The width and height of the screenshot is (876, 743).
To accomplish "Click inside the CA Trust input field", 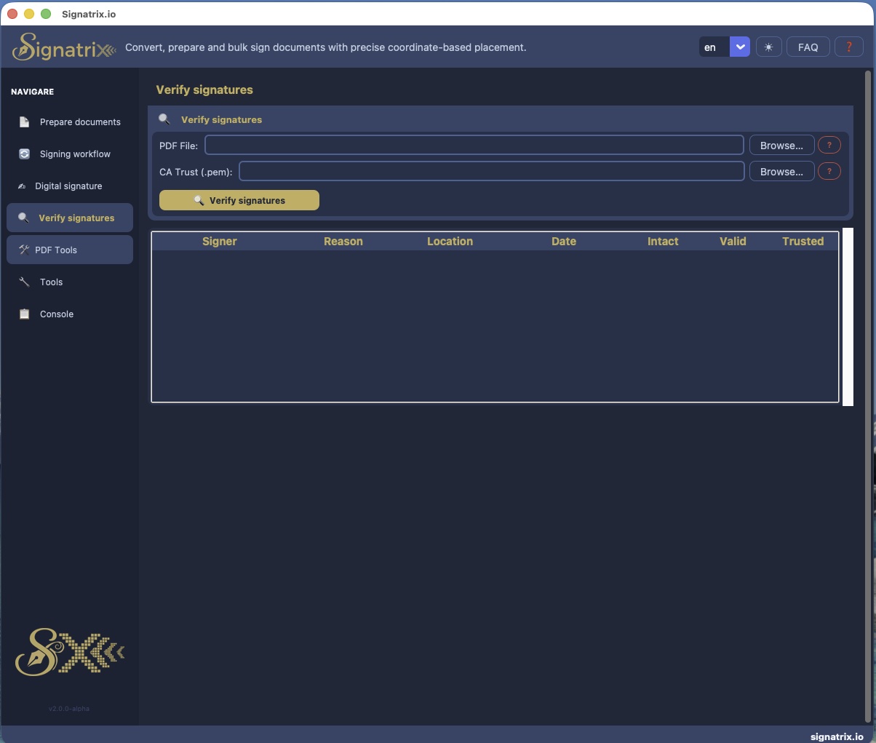I will pos(491,171).
